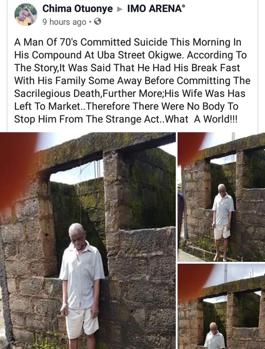The width and height of the screenshot is (265, 349).
Task: Click the arrow between poster and group name
Action: [x=120, y=9]
